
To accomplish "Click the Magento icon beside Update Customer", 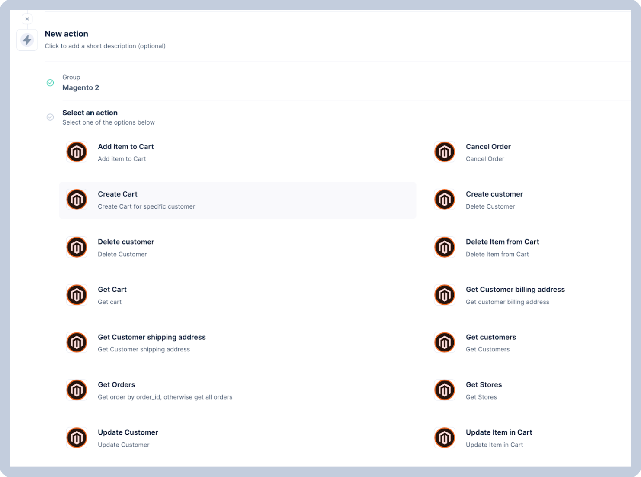I will coord(77,438).
